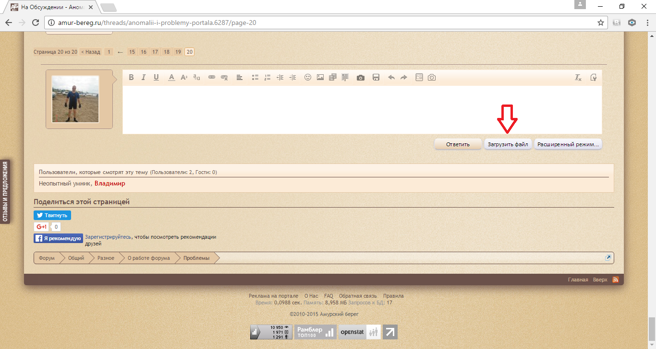Insert a link in the reply

(x=211, y=78)
